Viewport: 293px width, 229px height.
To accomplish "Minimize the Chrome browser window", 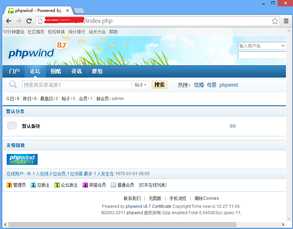I will coord(263,3).
